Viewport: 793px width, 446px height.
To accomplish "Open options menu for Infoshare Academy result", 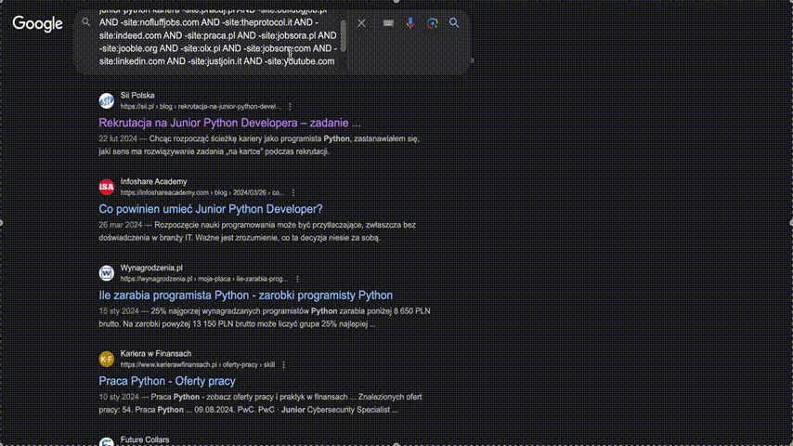I will (293, 193).
